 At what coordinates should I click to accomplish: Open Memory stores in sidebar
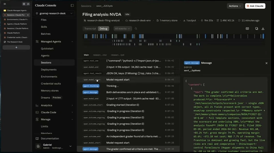click(50, 91)
